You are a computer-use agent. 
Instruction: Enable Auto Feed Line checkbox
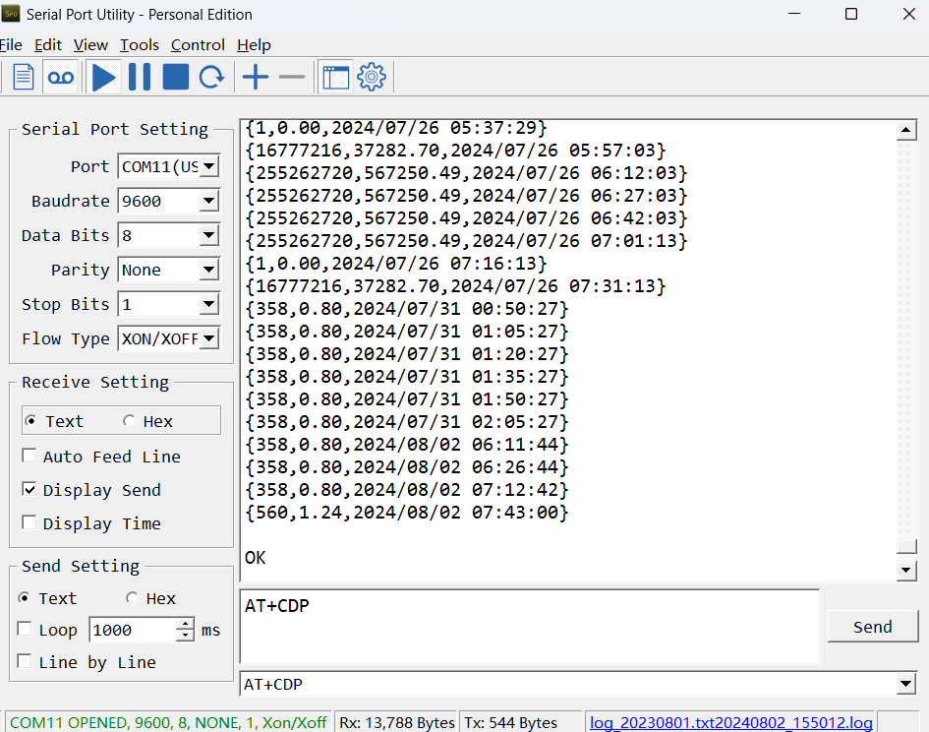tap(29, 456)
